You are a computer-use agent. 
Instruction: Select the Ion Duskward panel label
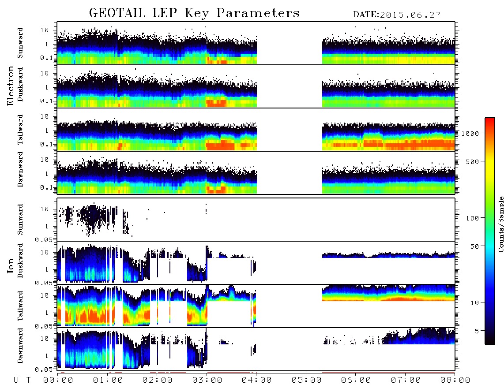(20, 261)
